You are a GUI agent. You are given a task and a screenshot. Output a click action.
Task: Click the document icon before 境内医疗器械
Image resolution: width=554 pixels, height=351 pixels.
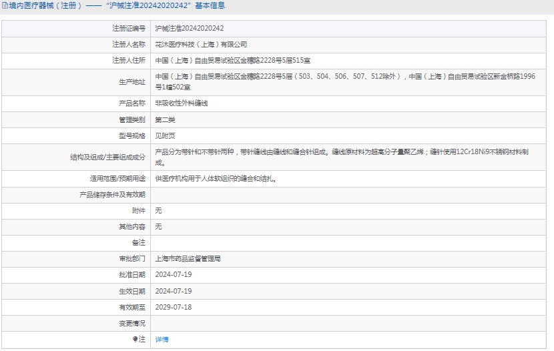coord(5,6)
